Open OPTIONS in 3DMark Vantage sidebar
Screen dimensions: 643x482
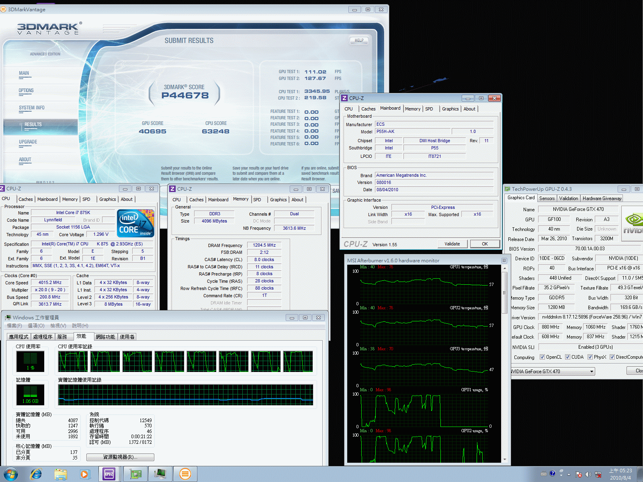click(x=26, y=90)
